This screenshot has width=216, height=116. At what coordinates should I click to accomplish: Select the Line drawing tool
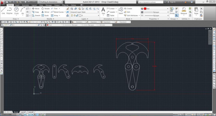click(x=3, y=11)
